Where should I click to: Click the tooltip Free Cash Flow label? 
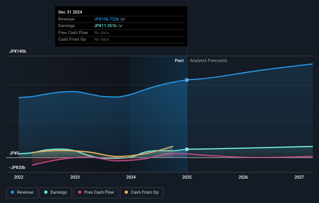[x=73, y=33]
